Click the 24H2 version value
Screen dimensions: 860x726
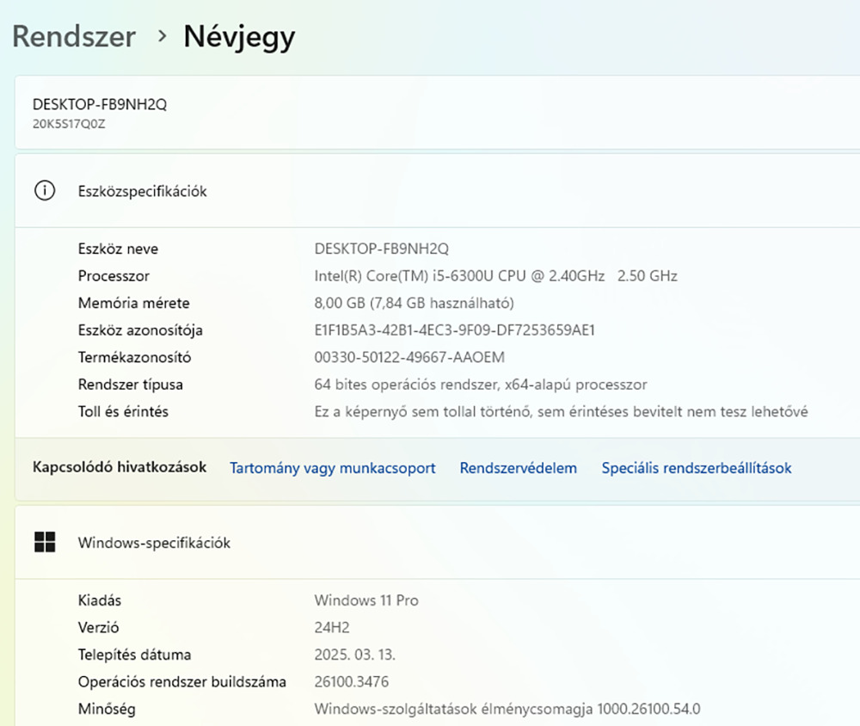pos(332,627)
